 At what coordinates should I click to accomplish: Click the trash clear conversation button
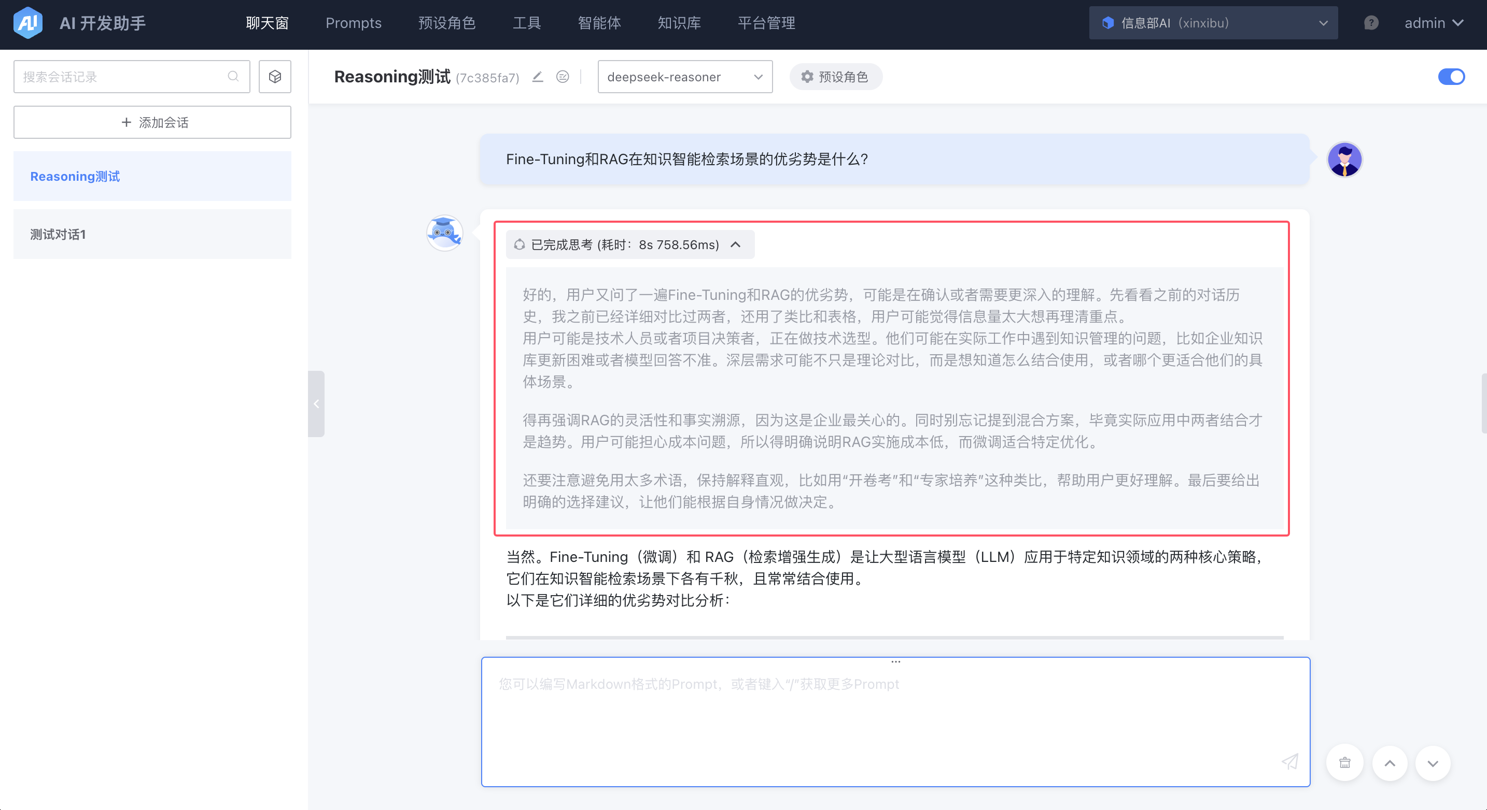pyautogui.click(x=1344, y=763)
